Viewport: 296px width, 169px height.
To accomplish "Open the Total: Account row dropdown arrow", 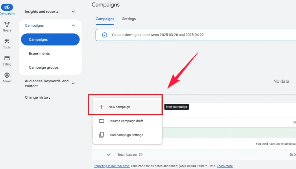I will (x=109, y=155).
